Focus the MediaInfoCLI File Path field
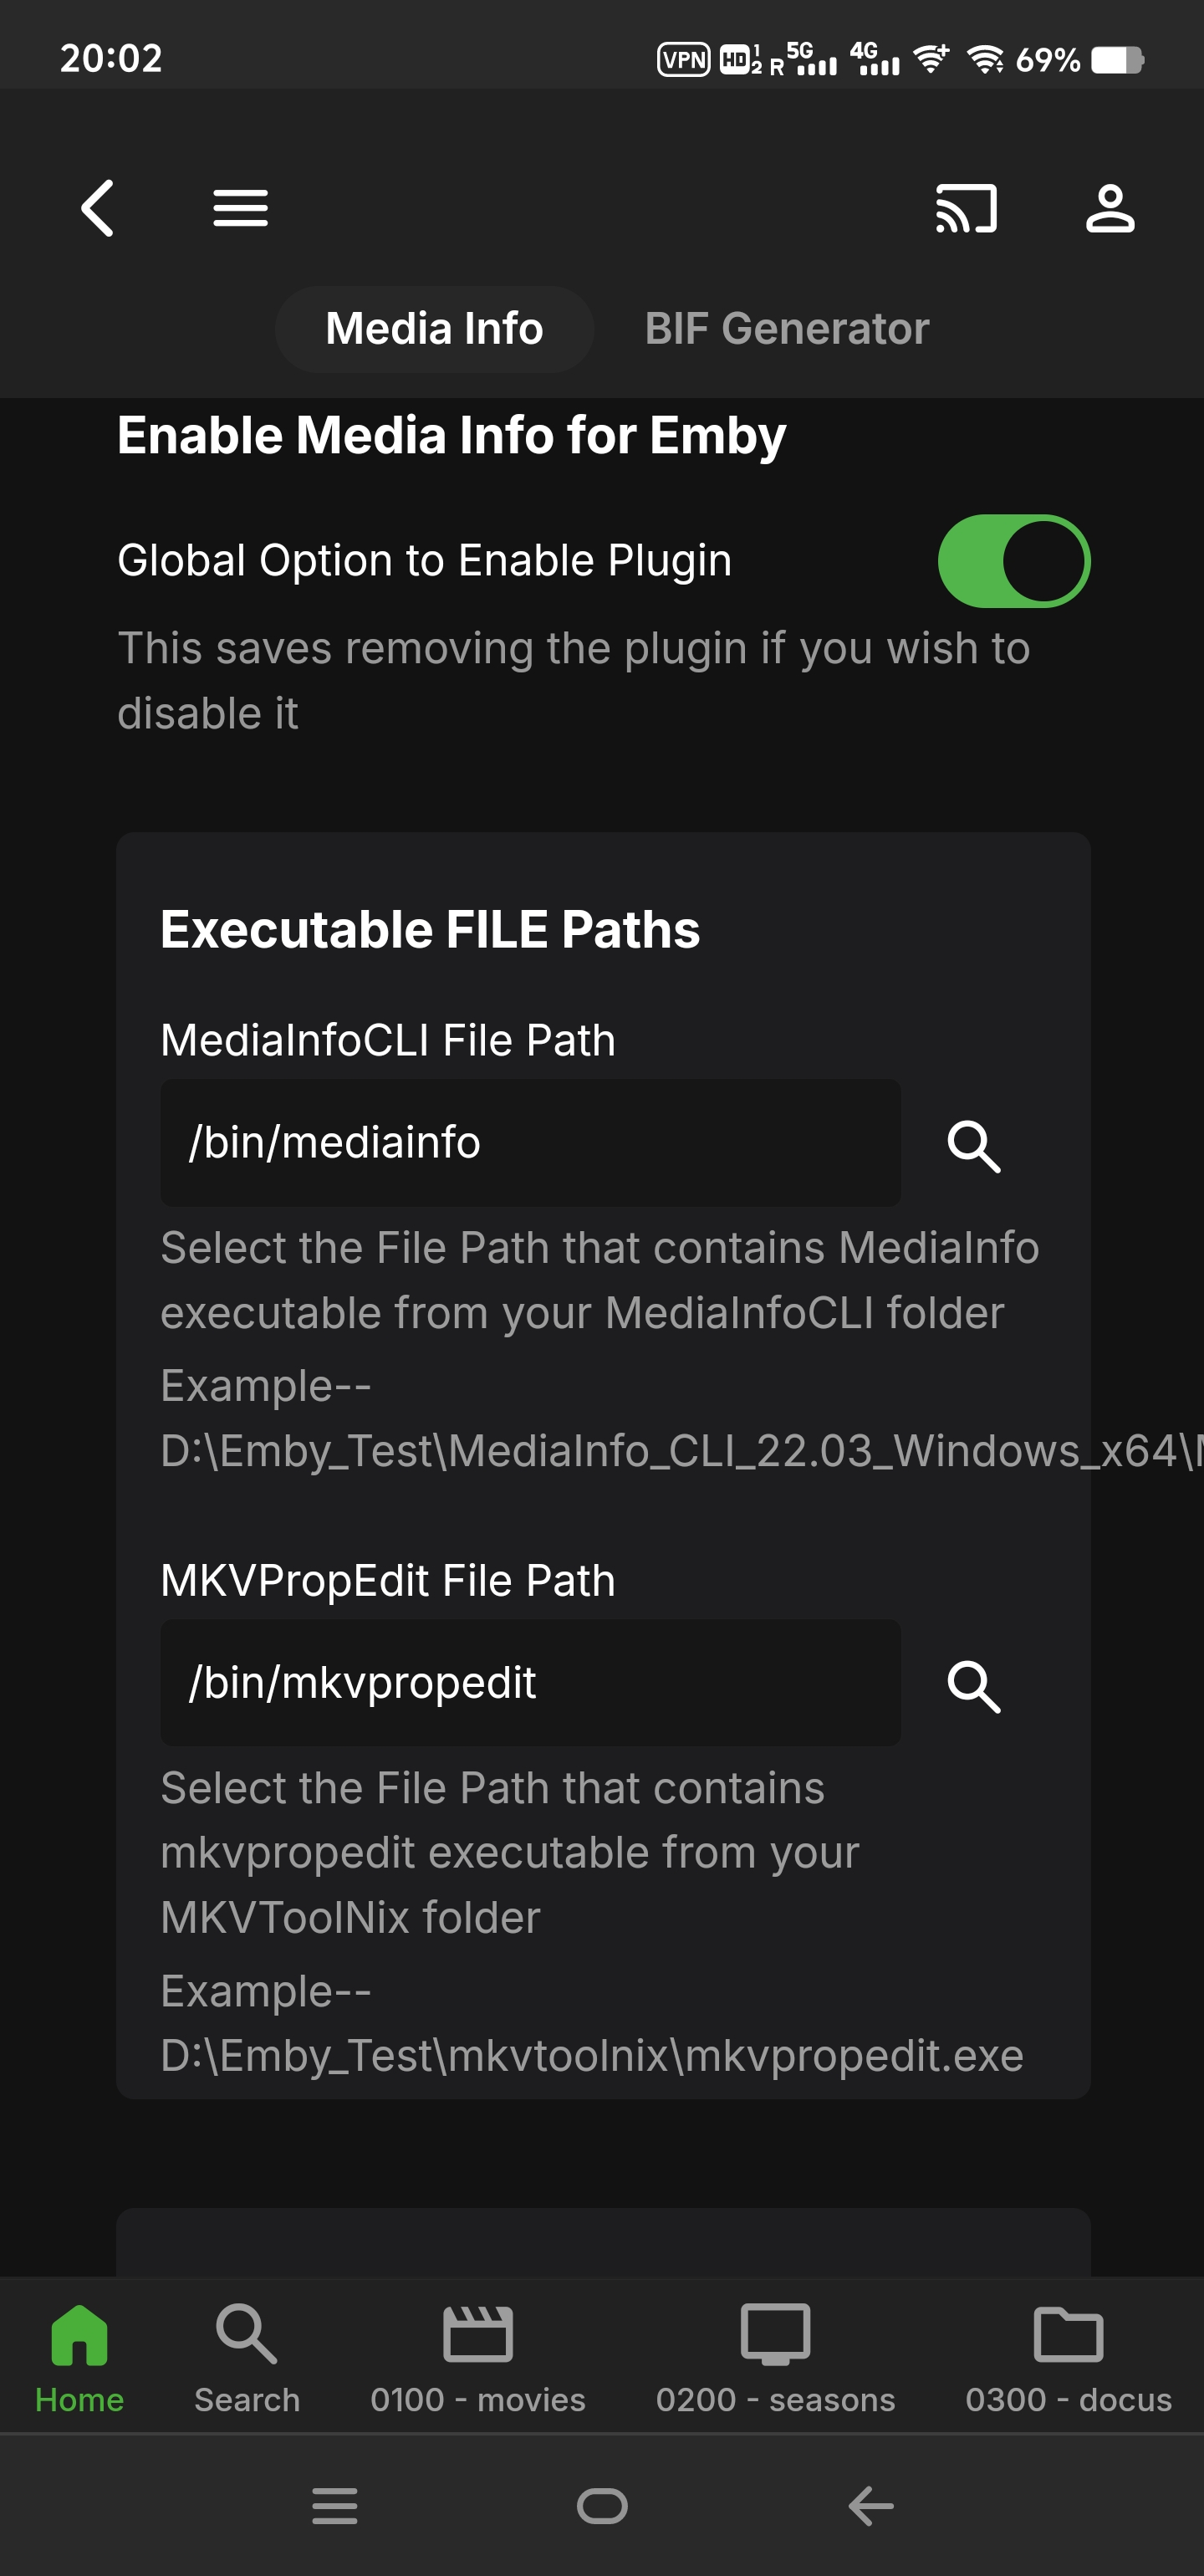Image resolution: width=1204 pixels, height=2576 pixels. [530, 1142]
